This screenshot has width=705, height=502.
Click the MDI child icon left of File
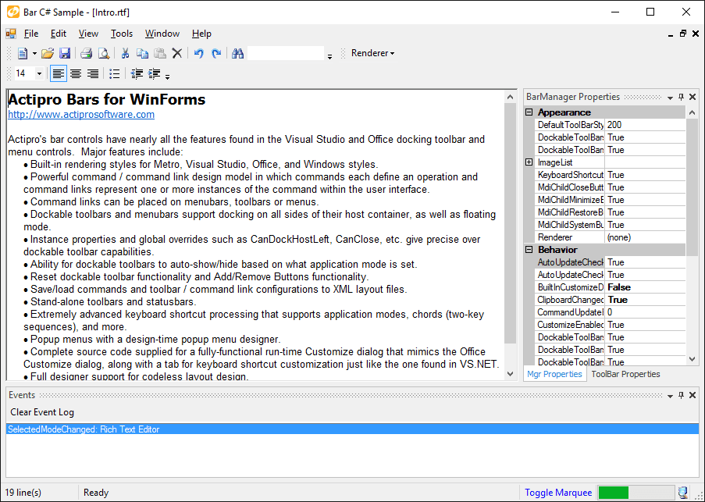pyautogui.click(x=11, y=34)
